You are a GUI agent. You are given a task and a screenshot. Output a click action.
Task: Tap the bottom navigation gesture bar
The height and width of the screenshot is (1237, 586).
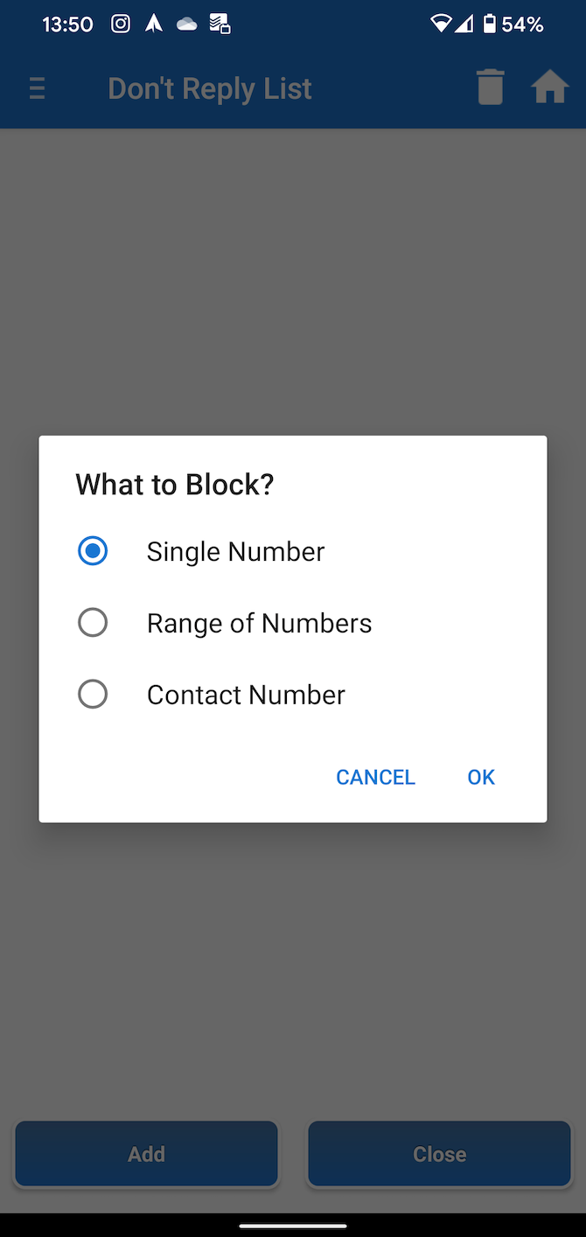click(293, 1225)
